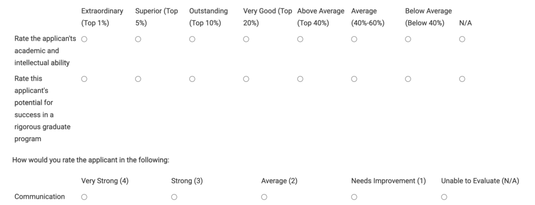
Task: Choose Outstanding (Top 10%) for academic ability
Action: pyautogui.click(x=192, y=39)
